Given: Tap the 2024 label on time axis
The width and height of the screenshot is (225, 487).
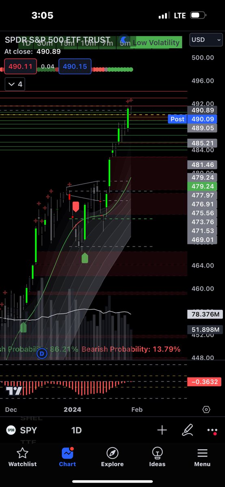Looking at the screenshot, I should [x=72, y=409].
